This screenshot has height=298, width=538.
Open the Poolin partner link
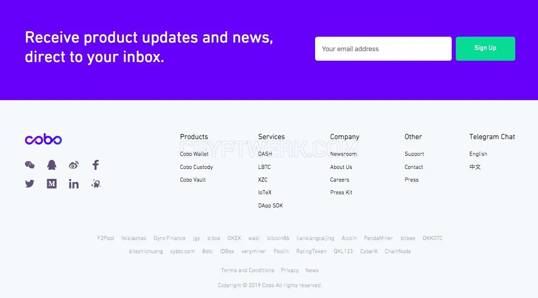(x=281, y=251)
